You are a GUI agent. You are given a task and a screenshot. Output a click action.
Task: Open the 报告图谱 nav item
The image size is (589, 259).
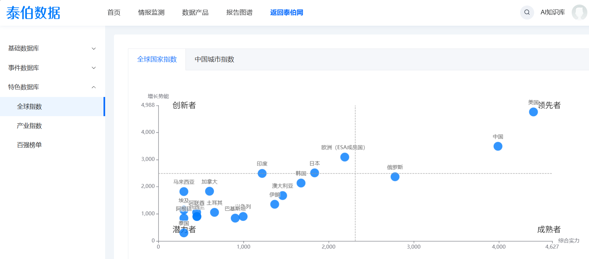[239, 12]
